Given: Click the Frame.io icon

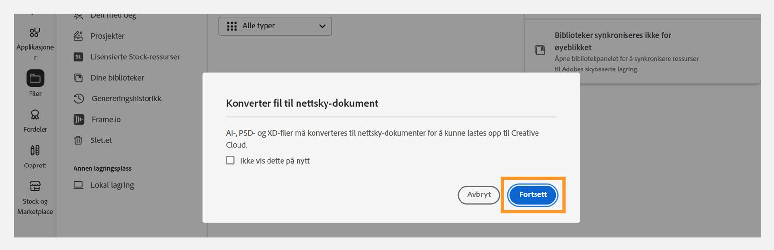Looking at the screenshot, I should coord(78,119).
